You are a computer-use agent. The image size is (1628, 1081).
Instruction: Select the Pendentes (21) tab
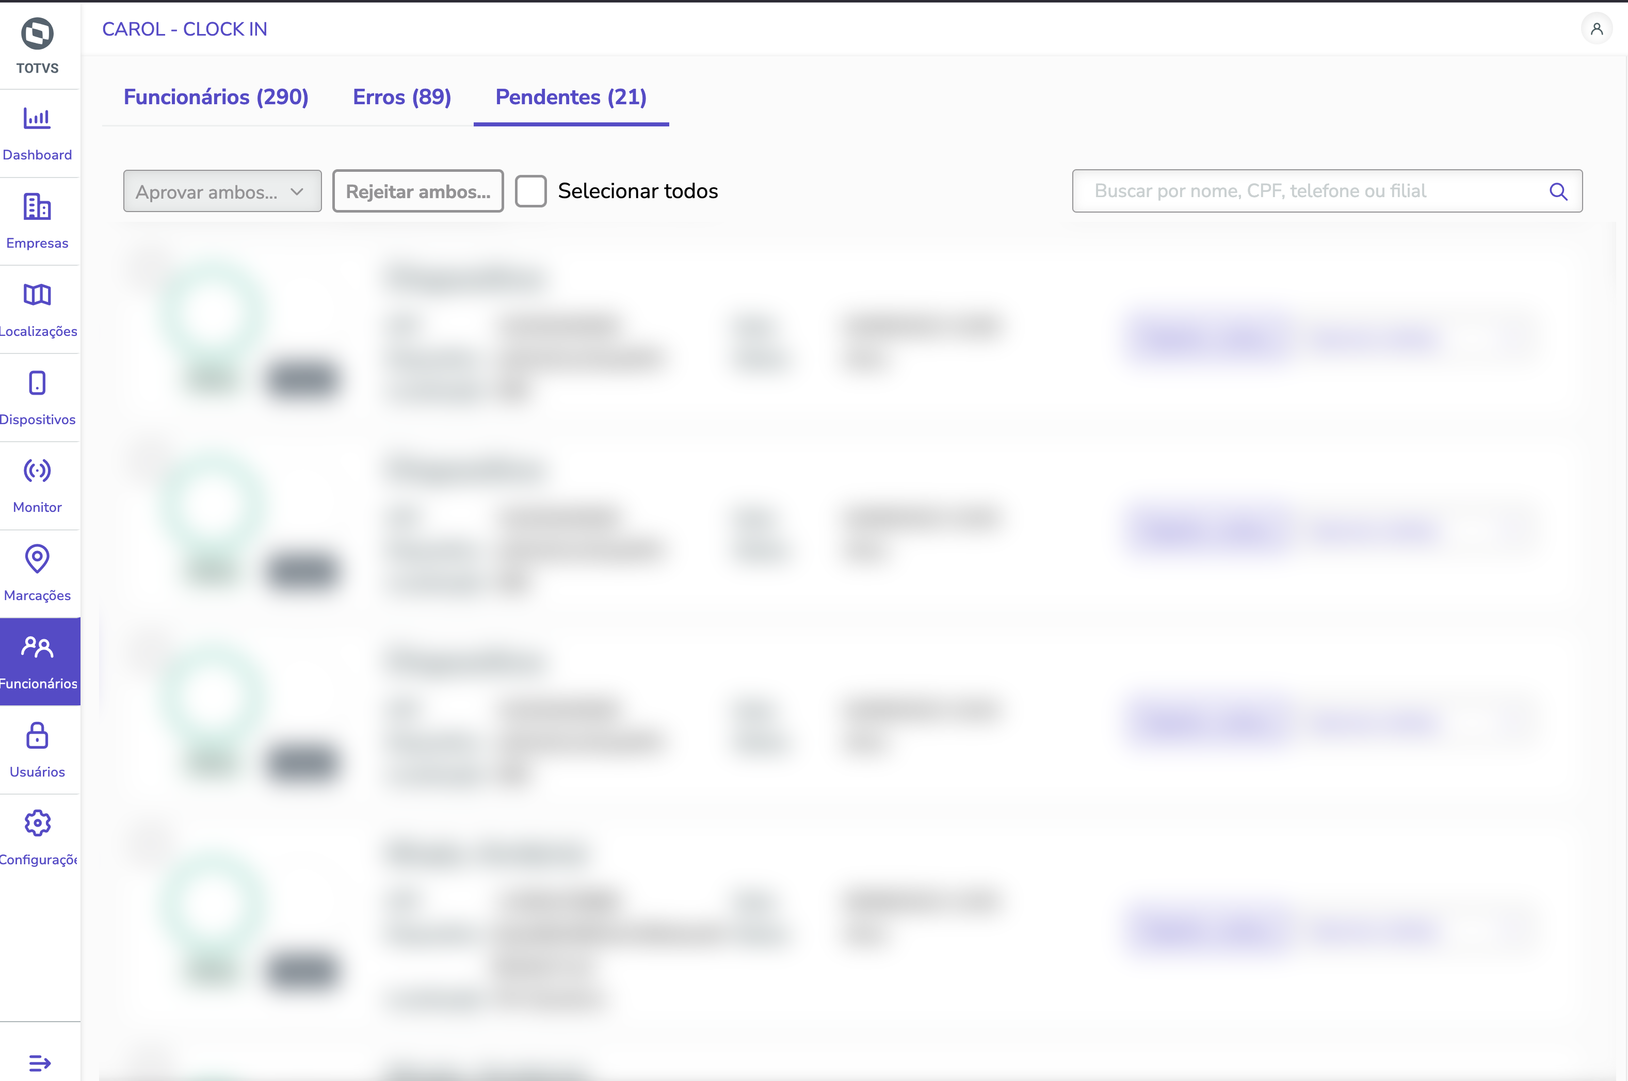pos(571,97)
